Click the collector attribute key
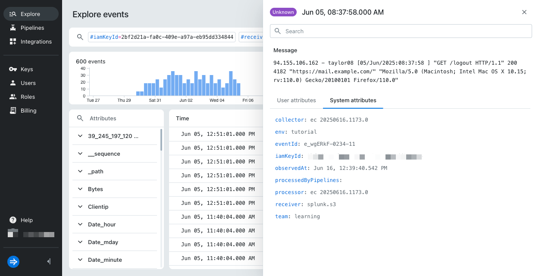The height and width of the screenshot is (276, 539). pyautogui.click(x=290, y=119)
